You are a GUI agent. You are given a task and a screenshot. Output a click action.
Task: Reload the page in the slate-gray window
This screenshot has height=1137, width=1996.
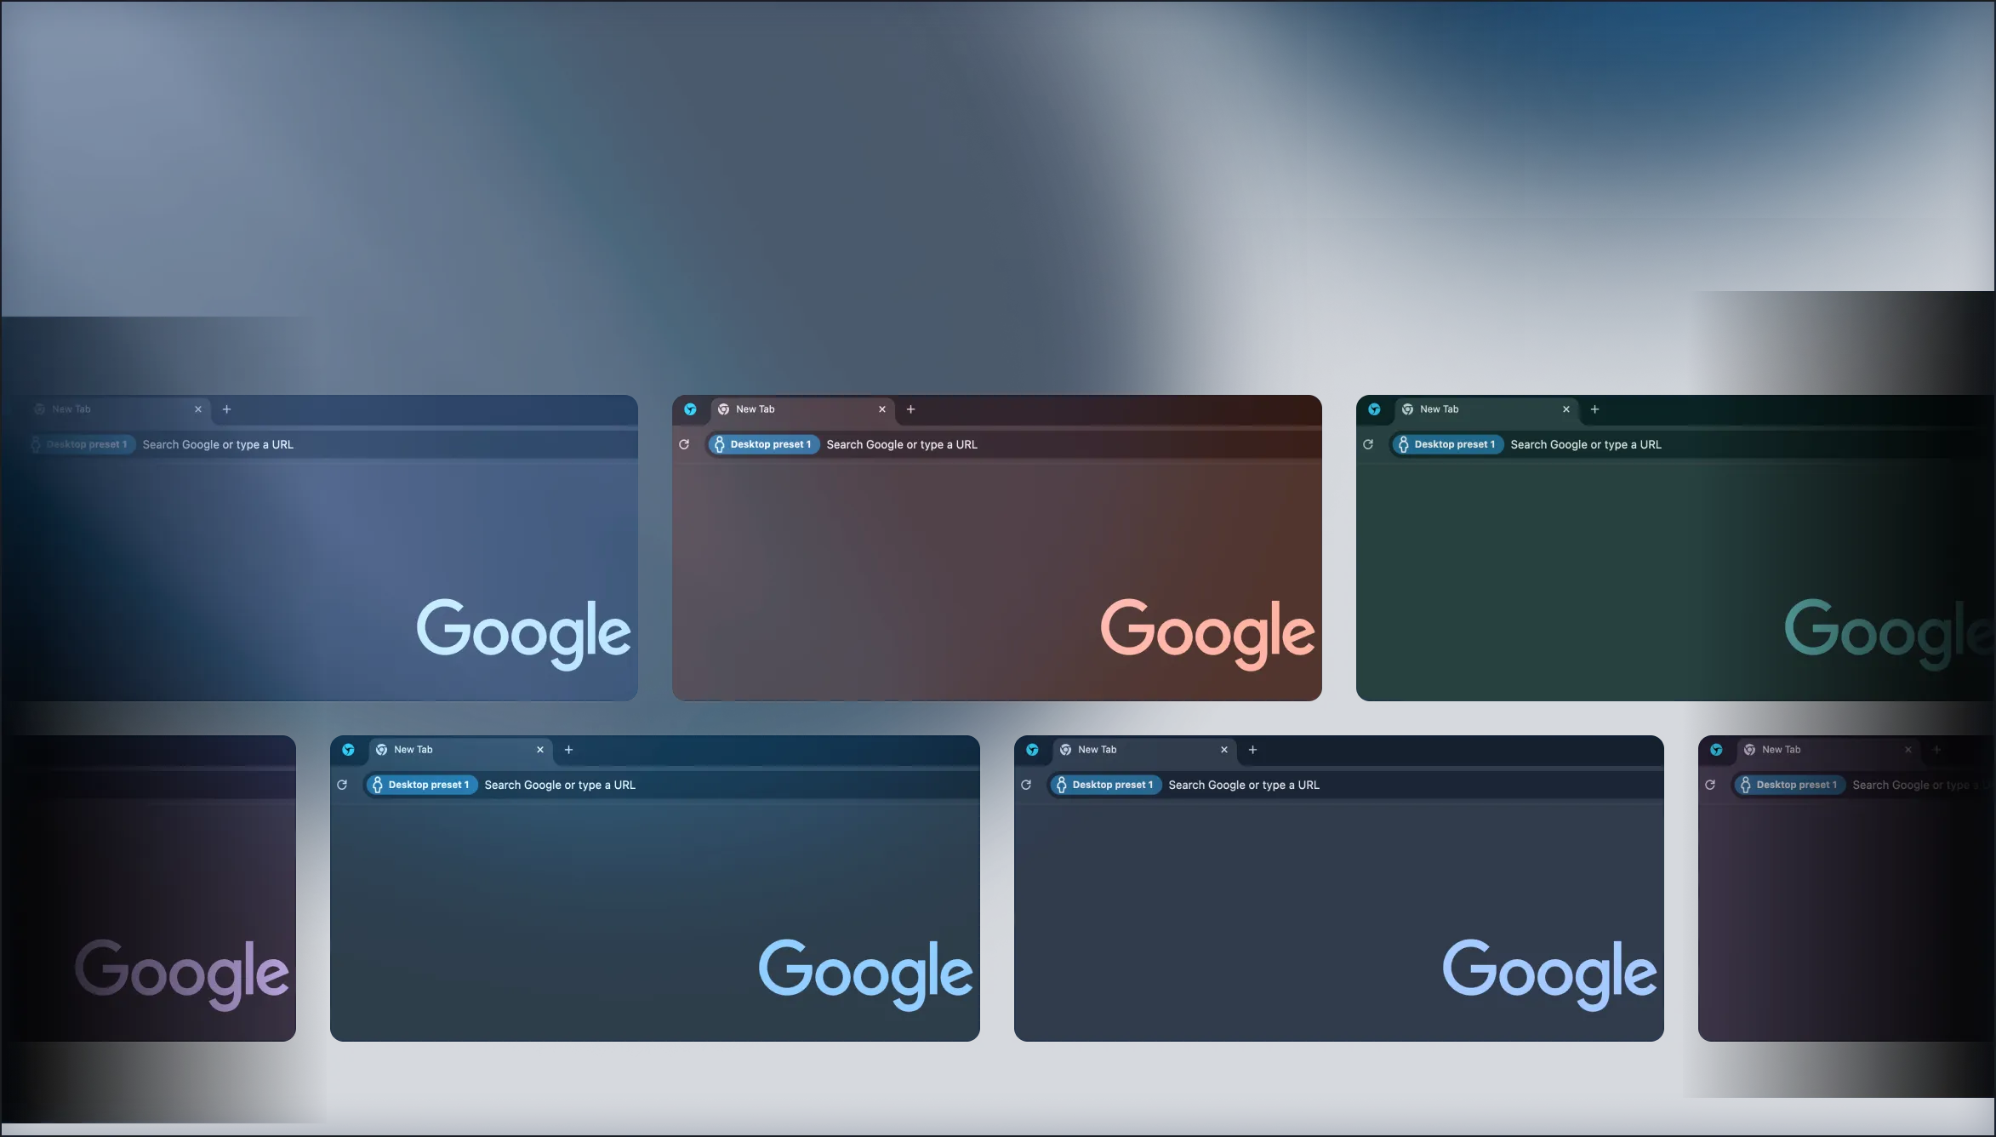[x=1026, y=785]
